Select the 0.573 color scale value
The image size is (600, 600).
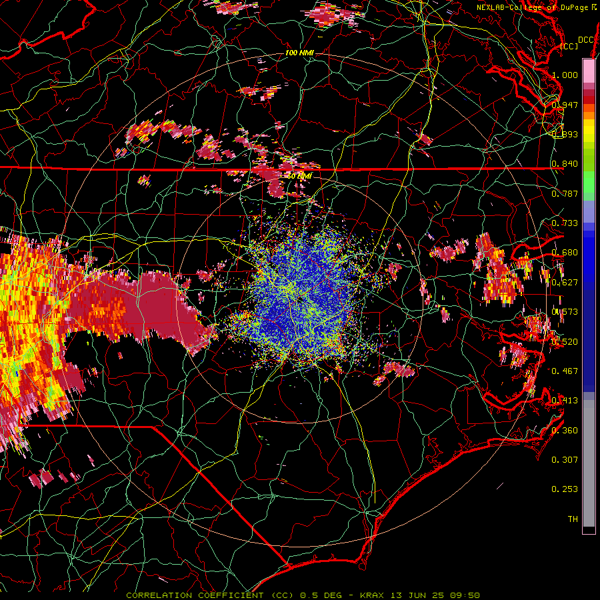click(565, 312)
